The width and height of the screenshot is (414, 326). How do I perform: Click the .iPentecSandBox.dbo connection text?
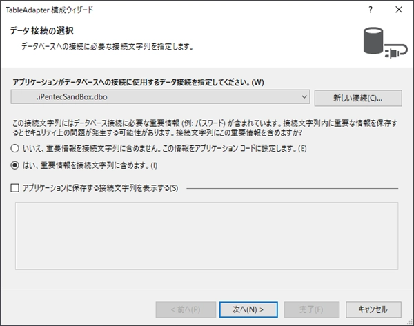(72, 97)
